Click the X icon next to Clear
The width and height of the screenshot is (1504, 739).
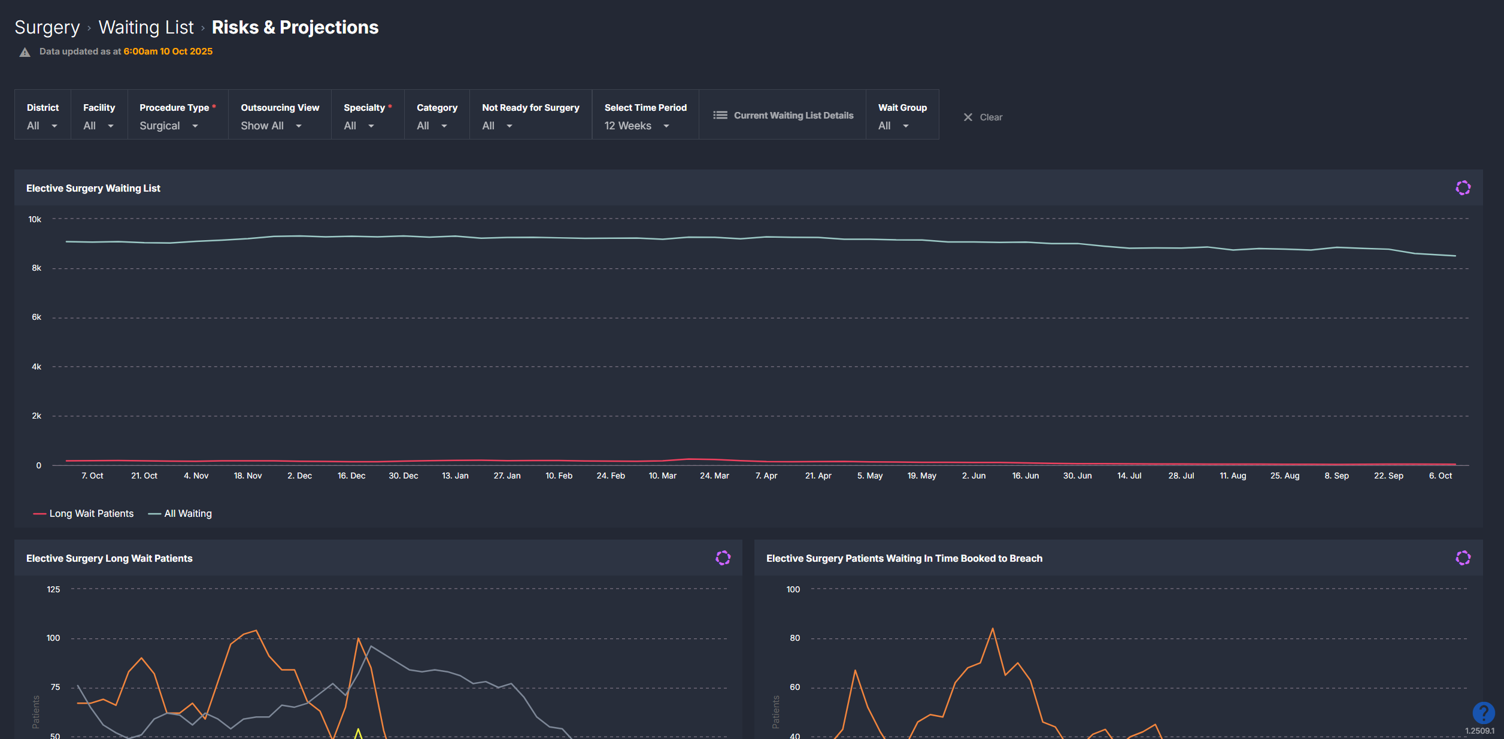click(x=968, y=117)
